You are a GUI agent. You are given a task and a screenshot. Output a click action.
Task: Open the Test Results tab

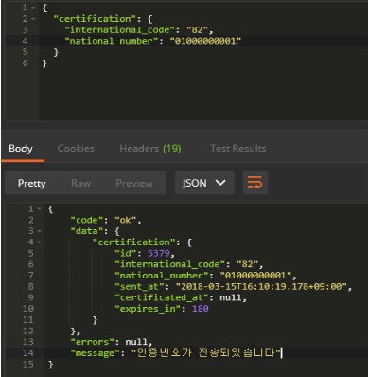click(x=238, y=149)
